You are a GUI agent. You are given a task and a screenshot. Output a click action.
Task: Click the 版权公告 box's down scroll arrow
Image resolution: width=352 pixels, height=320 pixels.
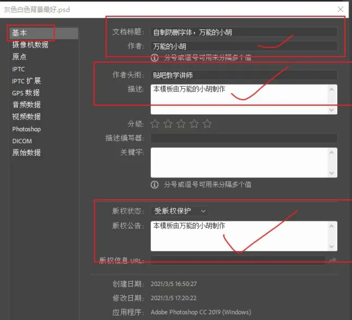click(x=332, y=246)
